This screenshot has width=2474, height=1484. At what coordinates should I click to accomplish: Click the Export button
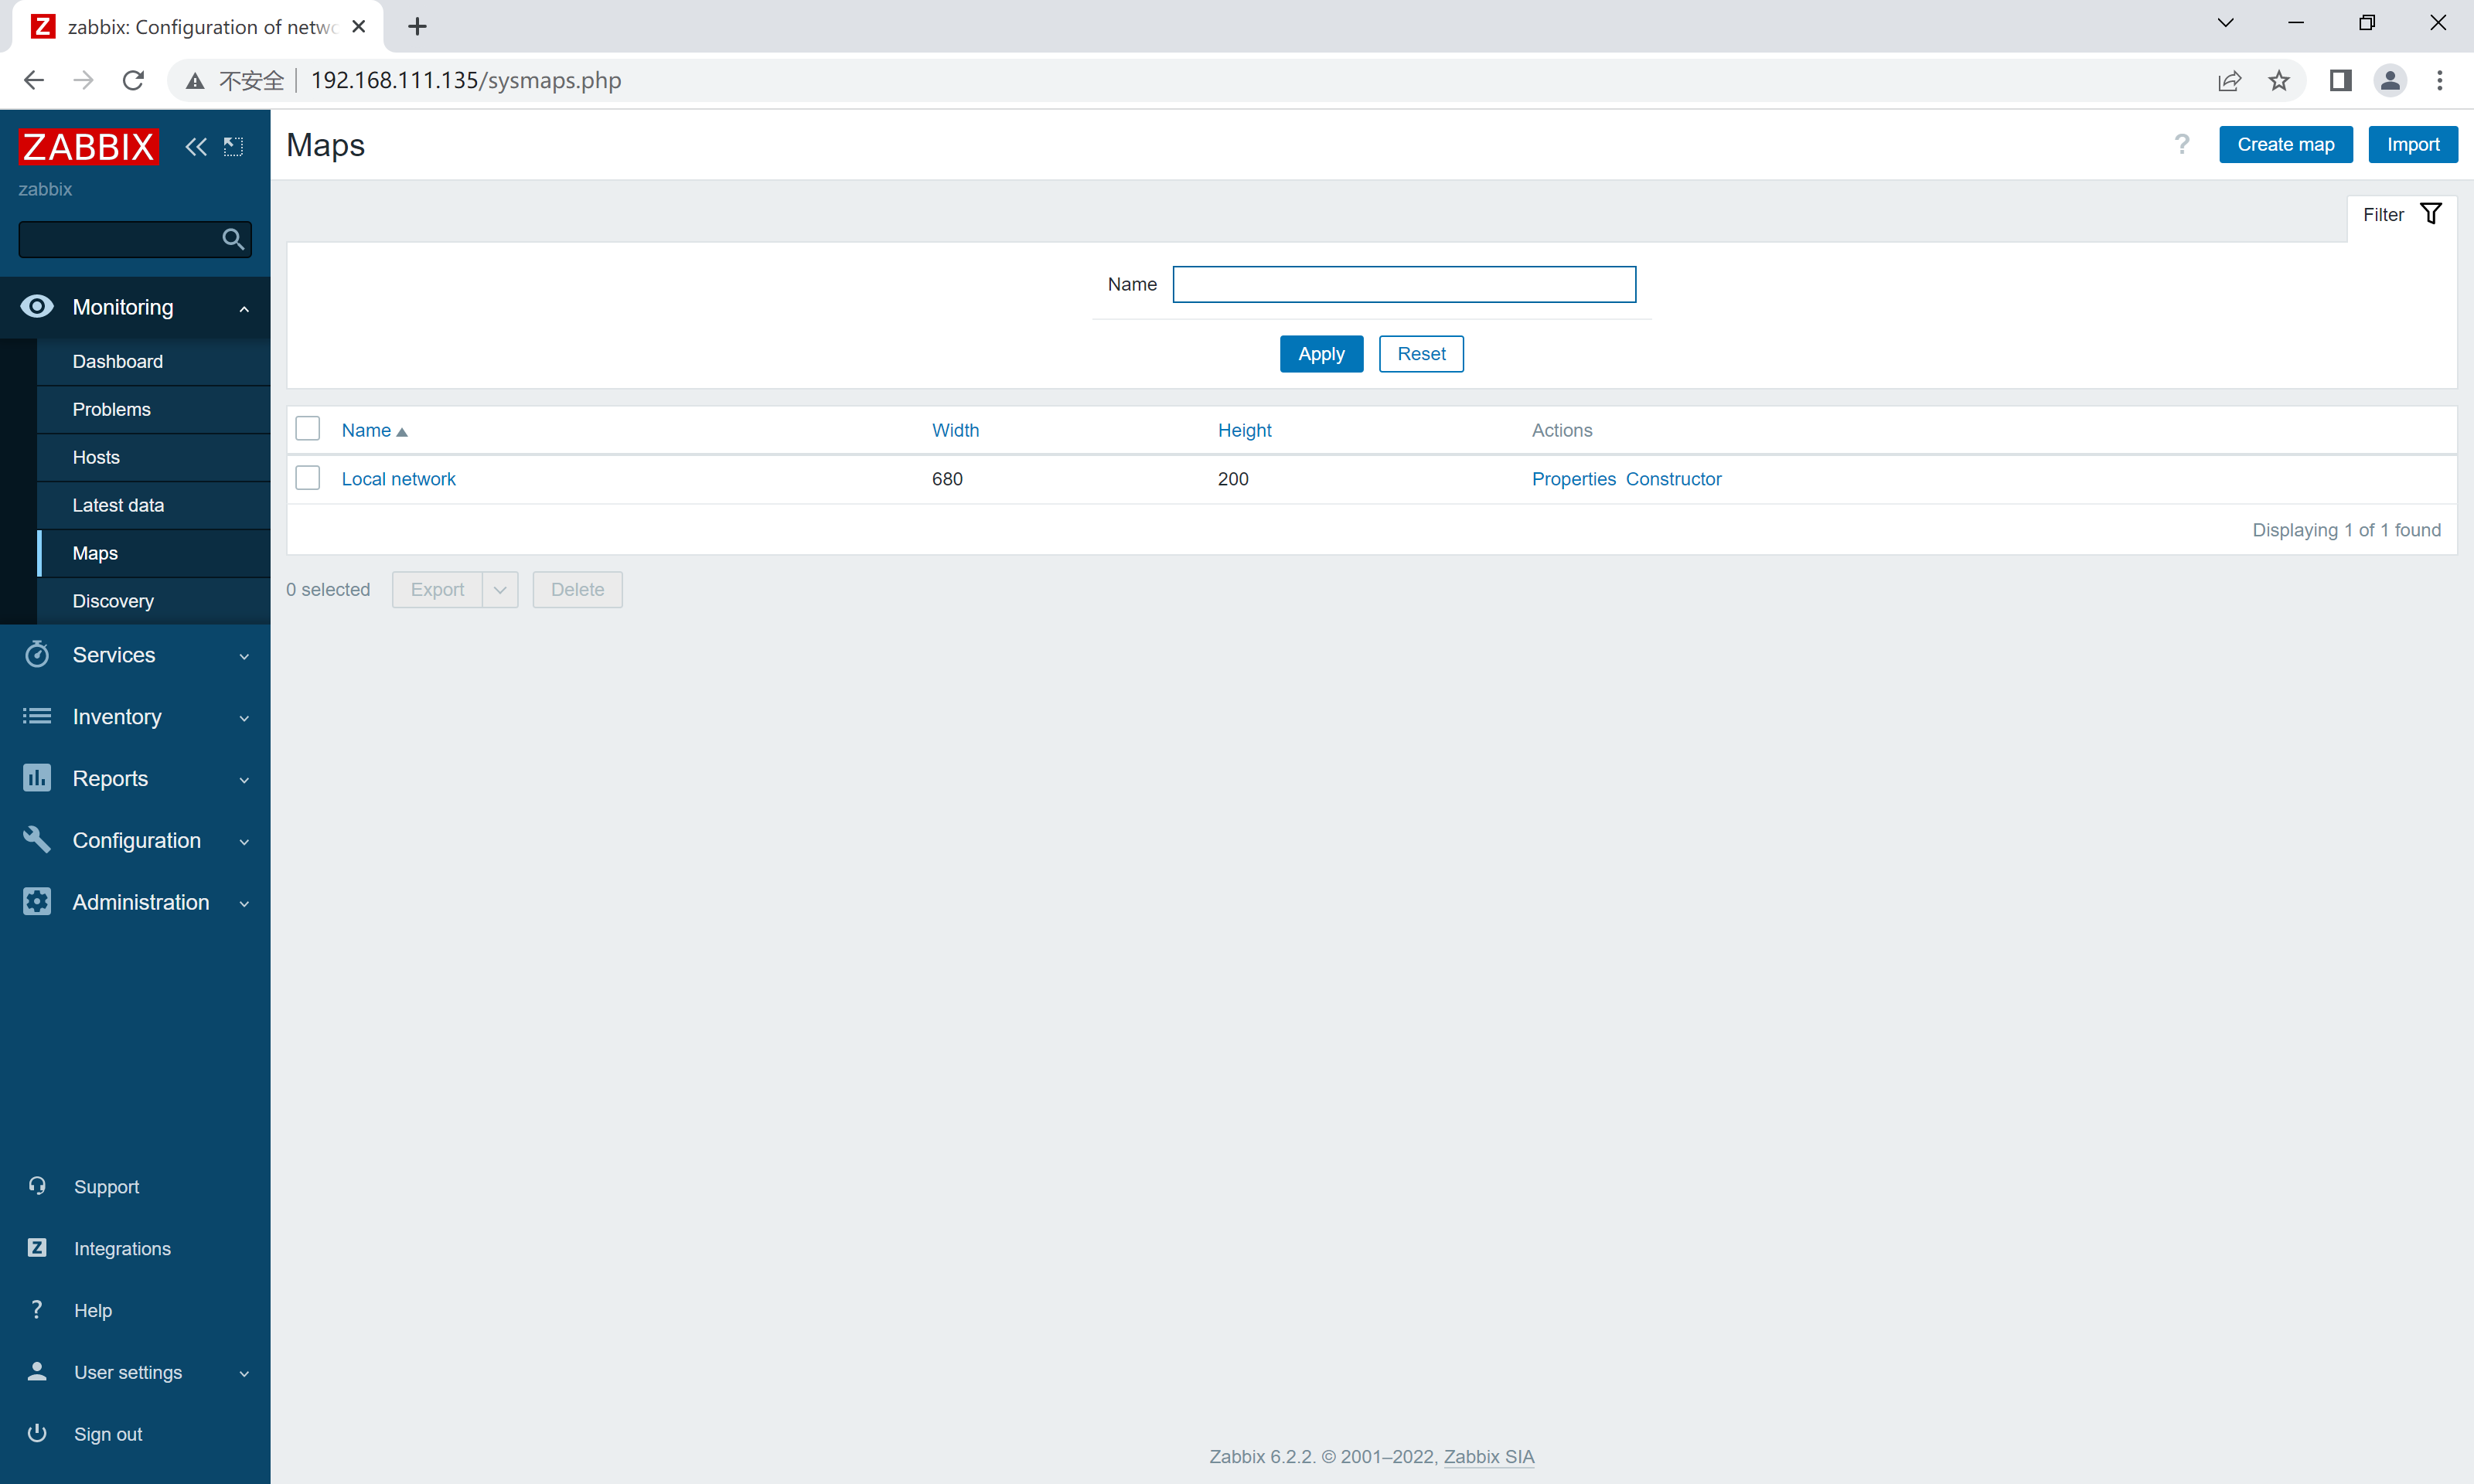click(437, 590)
